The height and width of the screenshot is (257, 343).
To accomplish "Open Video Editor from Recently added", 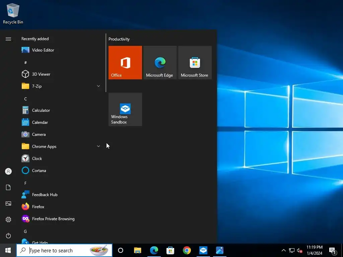I will point(61,50).
